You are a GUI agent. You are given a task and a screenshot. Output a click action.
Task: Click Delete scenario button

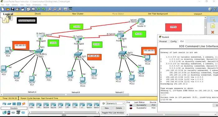pos(119,108)
